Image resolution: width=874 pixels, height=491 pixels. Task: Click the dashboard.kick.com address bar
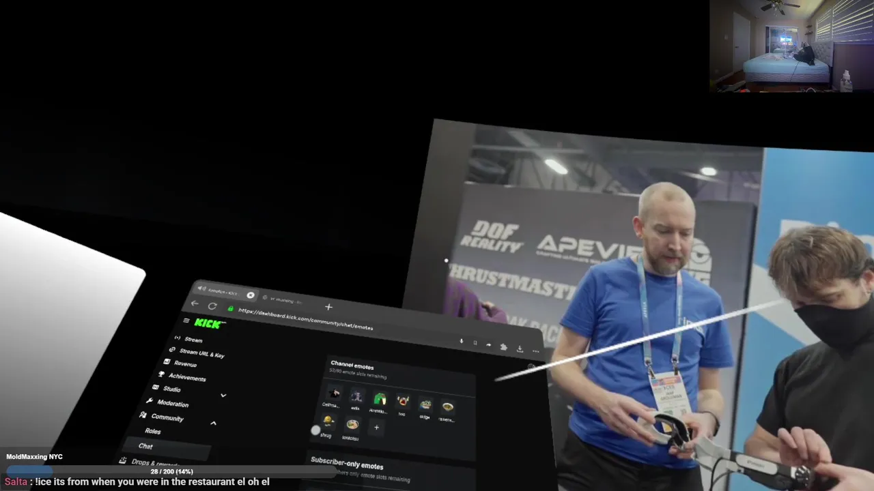(306, 318)
